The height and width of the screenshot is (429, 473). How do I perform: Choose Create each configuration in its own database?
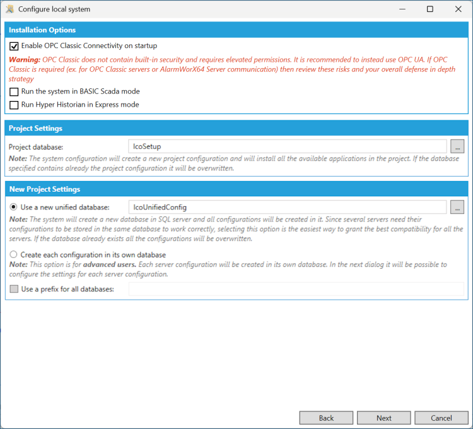pyautogui.click(x=13, y=254)
